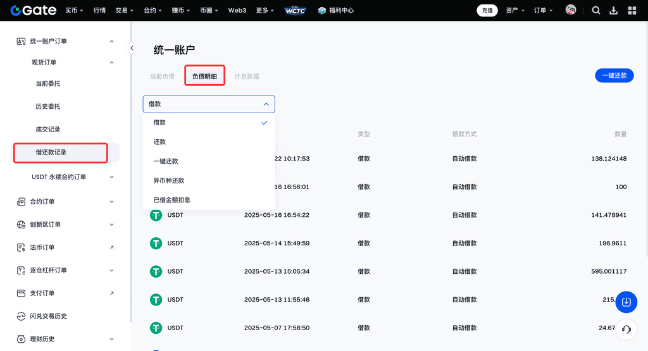The height and width of the screenshot is (351, 648).
Task: Open the grid apps menu icon
Action: click(x=632, y=10)
